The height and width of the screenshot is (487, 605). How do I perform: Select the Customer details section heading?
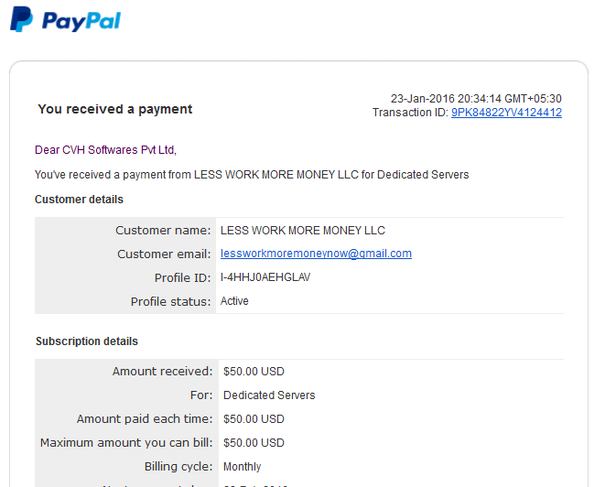pos(79,200)
